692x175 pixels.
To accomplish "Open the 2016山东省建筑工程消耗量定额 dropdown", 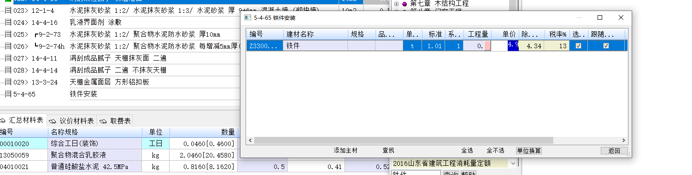I will [514, 163].
